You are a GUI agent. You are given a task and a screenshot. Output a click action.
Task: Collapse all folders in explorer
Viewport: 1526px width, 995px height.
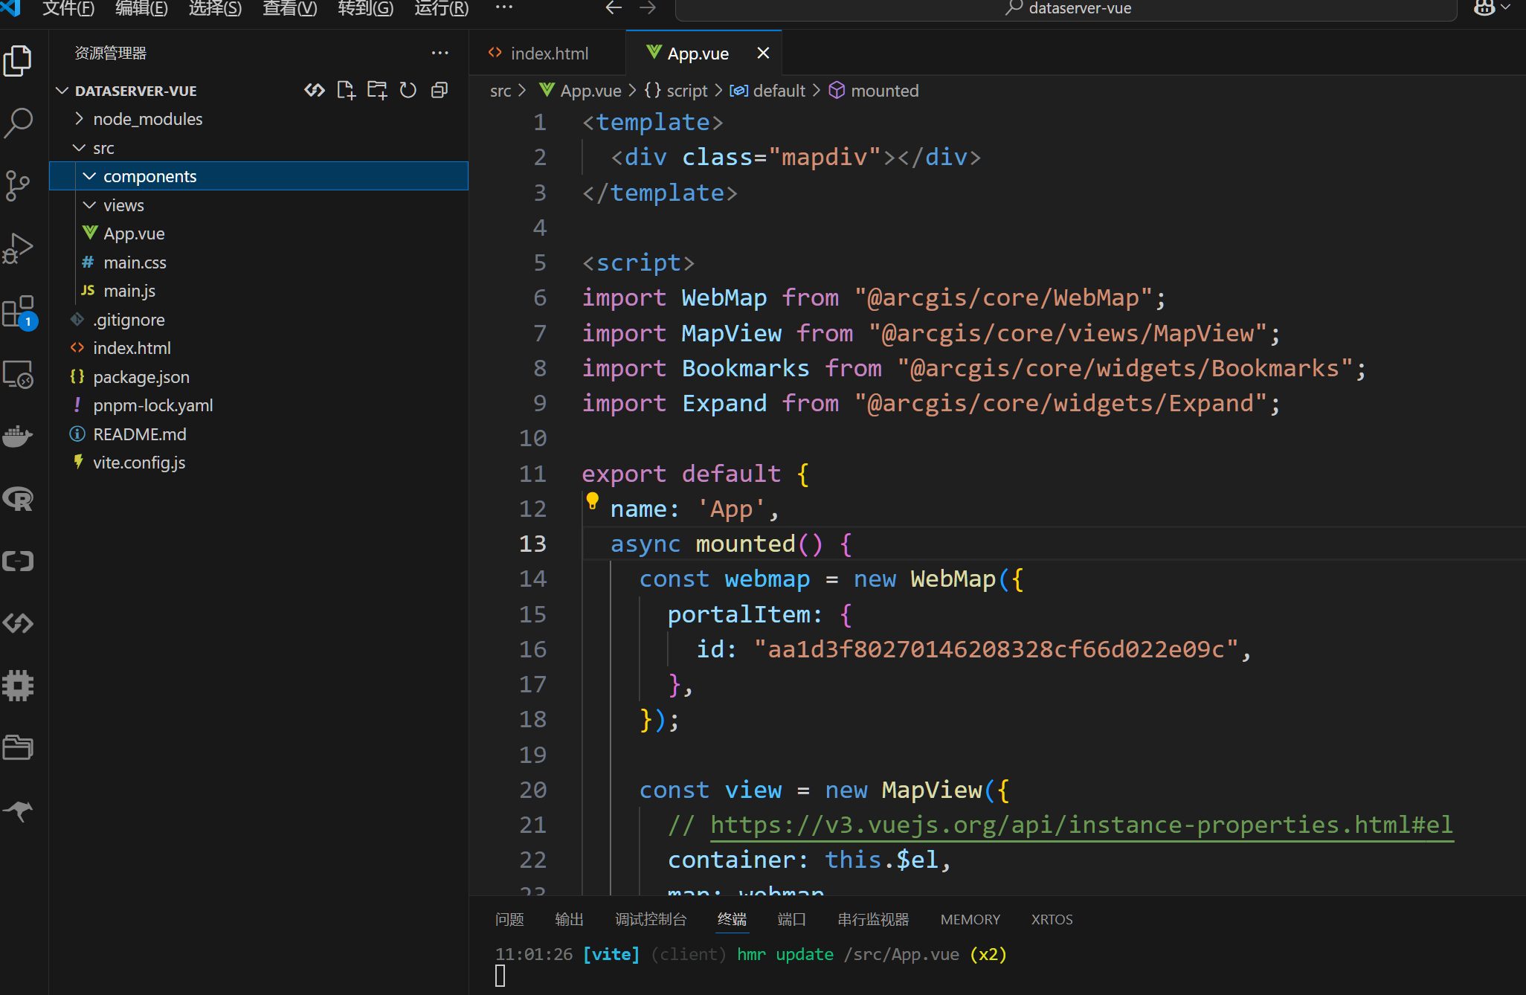pyautogui.click(x=440, y=91)
